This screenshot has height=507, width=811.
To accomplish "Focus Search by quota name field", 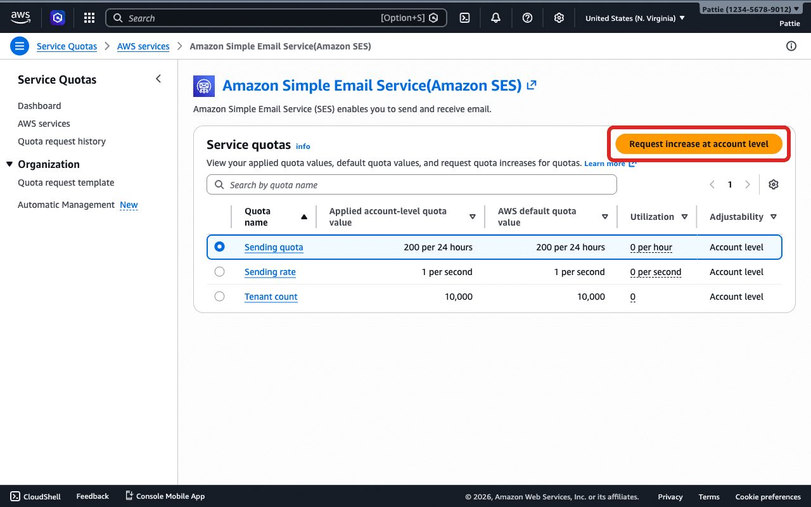I will (411, 184).
